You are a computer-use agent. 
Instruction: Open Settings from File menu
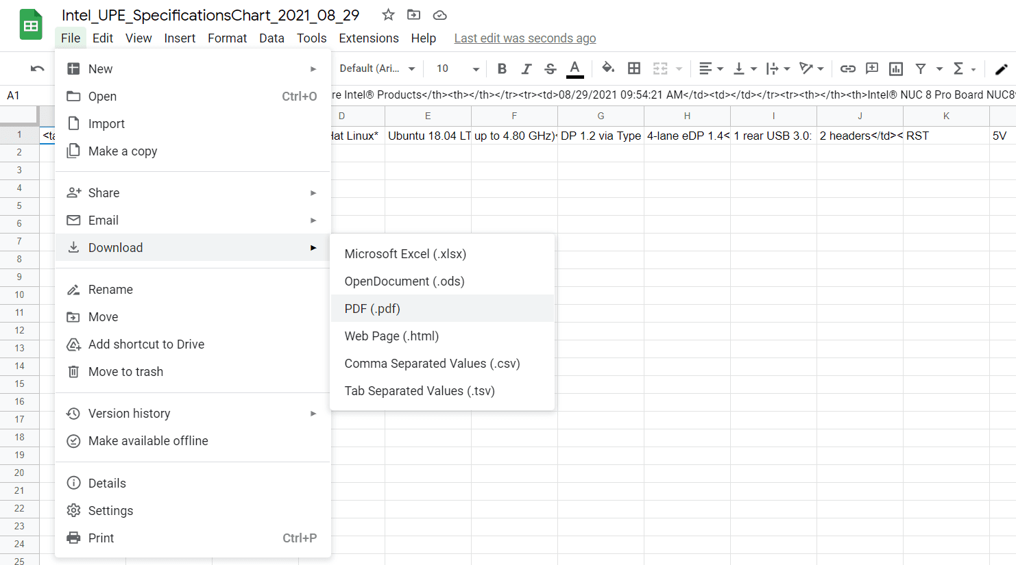click(193, 510)
